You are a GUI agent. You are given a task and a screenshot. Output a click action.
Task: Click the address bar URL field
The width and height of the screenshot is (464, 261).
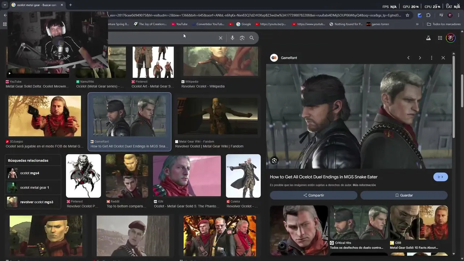254,15
